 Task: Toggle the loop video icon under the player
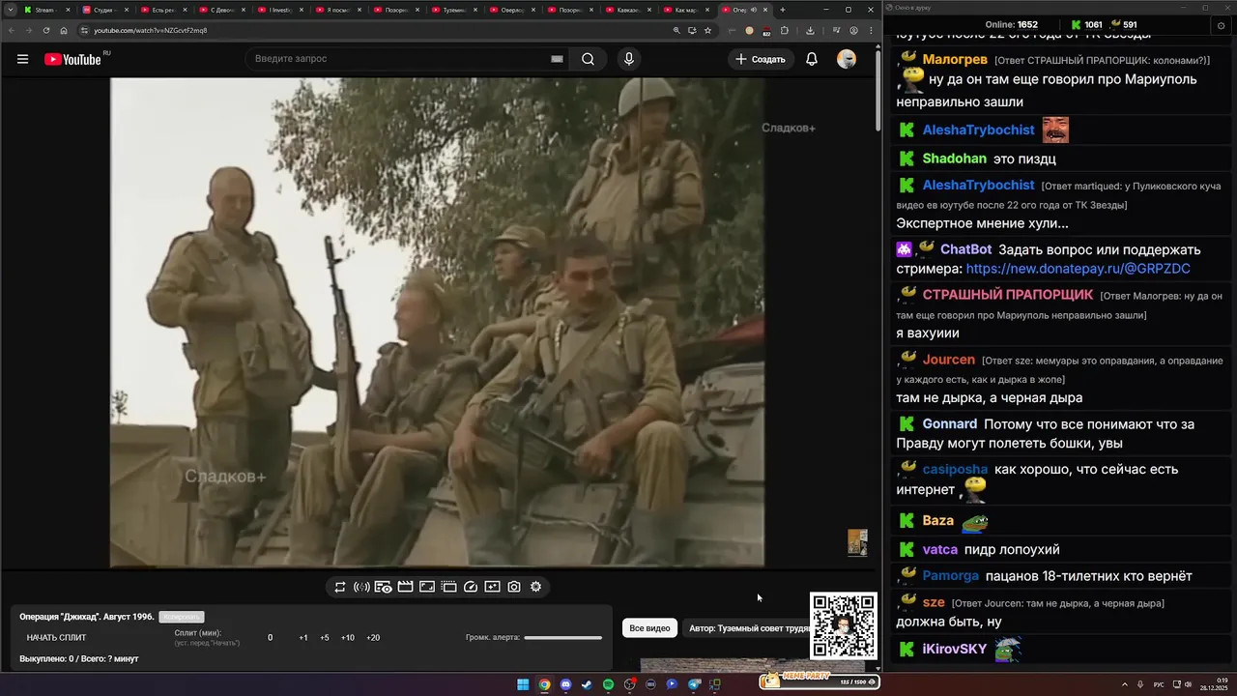[340, 587]
